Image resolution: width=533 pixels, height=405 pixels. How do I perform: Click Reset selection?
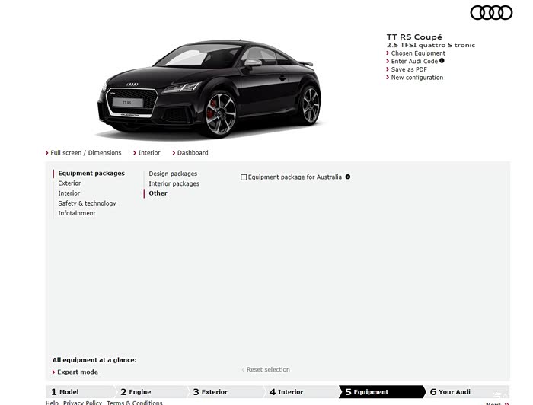pyautogui.click(x=268, y=369)
